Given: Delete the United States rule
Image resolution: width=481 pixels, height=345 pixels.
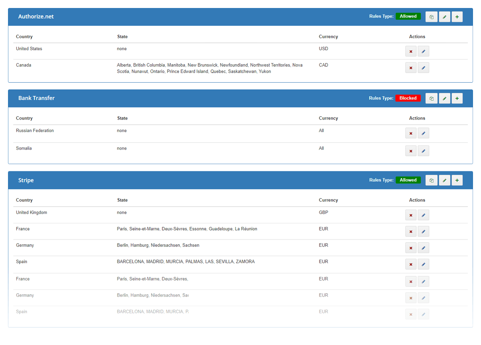Looking at the screenshot, I should (411, 51).
